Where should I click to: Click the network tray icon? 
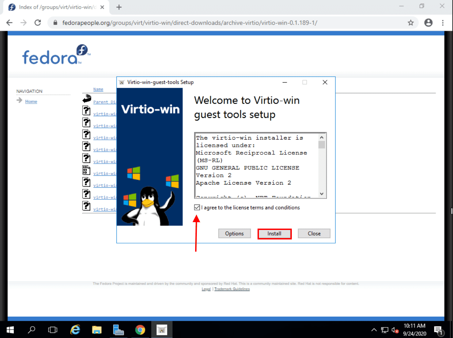(x=384, y=330)
